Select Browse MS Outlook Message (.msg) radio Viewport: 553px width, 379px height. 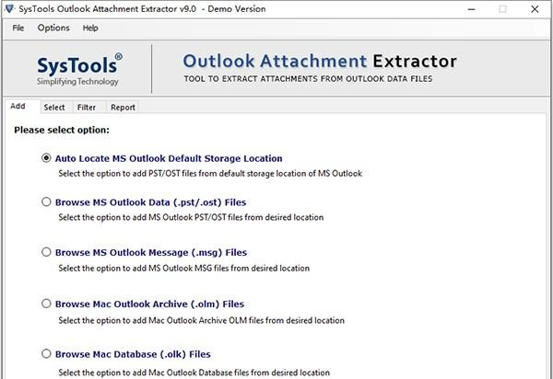46,252
